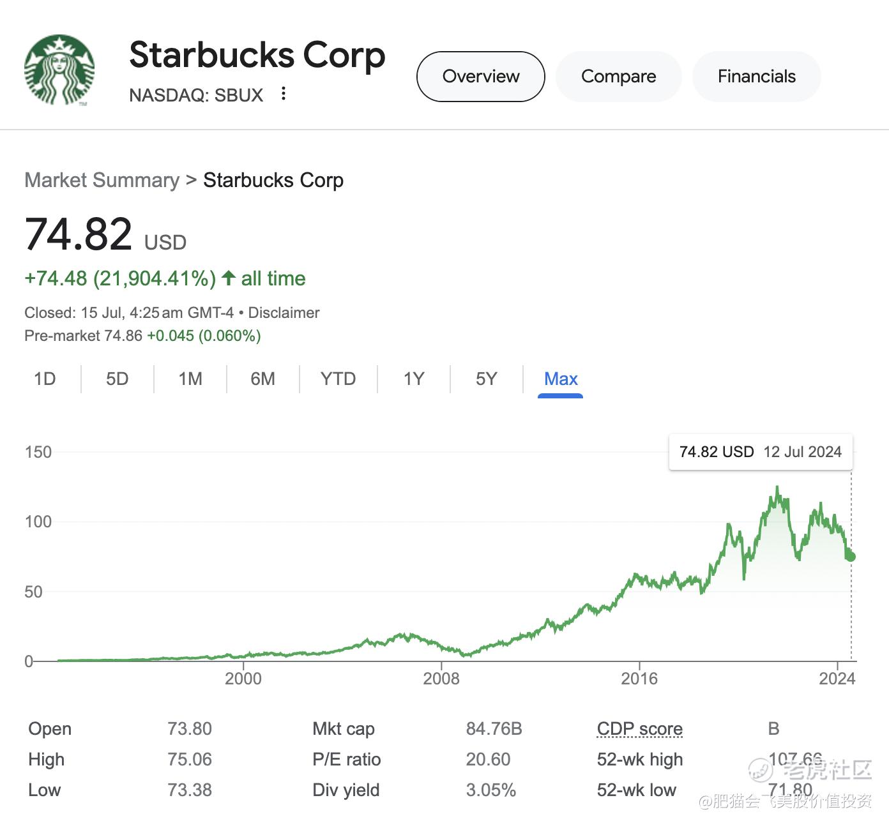This screenshot has height=821, width=889.
Task: Click the green dot on the chart endpoint
Action: tap(850, 557)
